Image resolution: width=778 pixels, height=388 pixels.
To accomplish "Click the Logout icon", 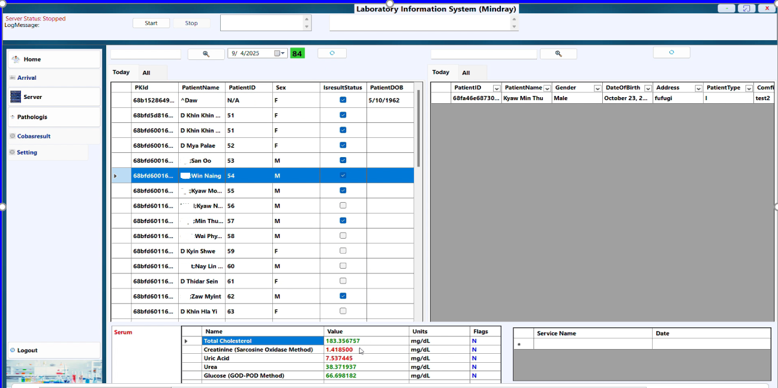I will [13, 350].
